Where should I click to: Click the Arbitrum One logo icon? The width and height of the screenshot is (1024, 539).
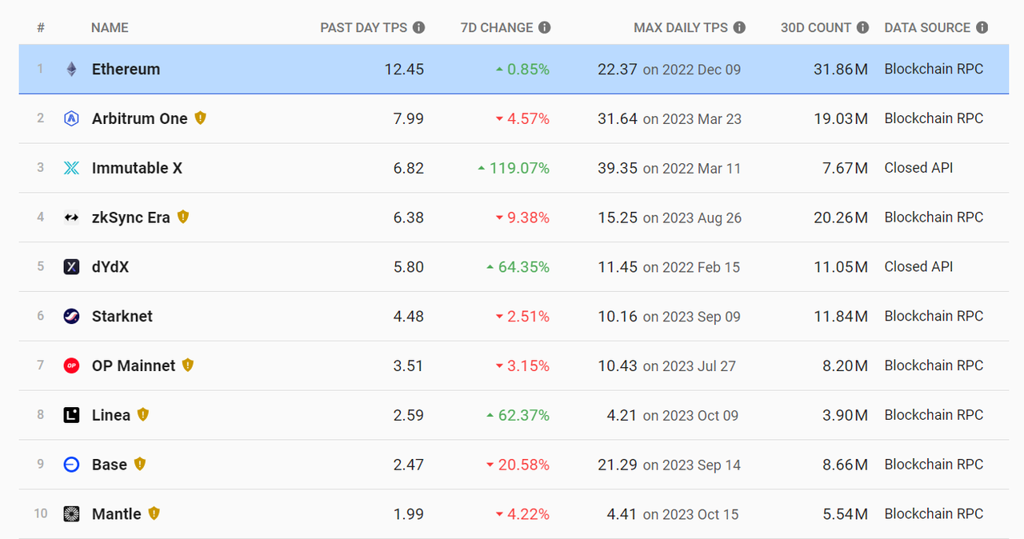coord(71,119)
